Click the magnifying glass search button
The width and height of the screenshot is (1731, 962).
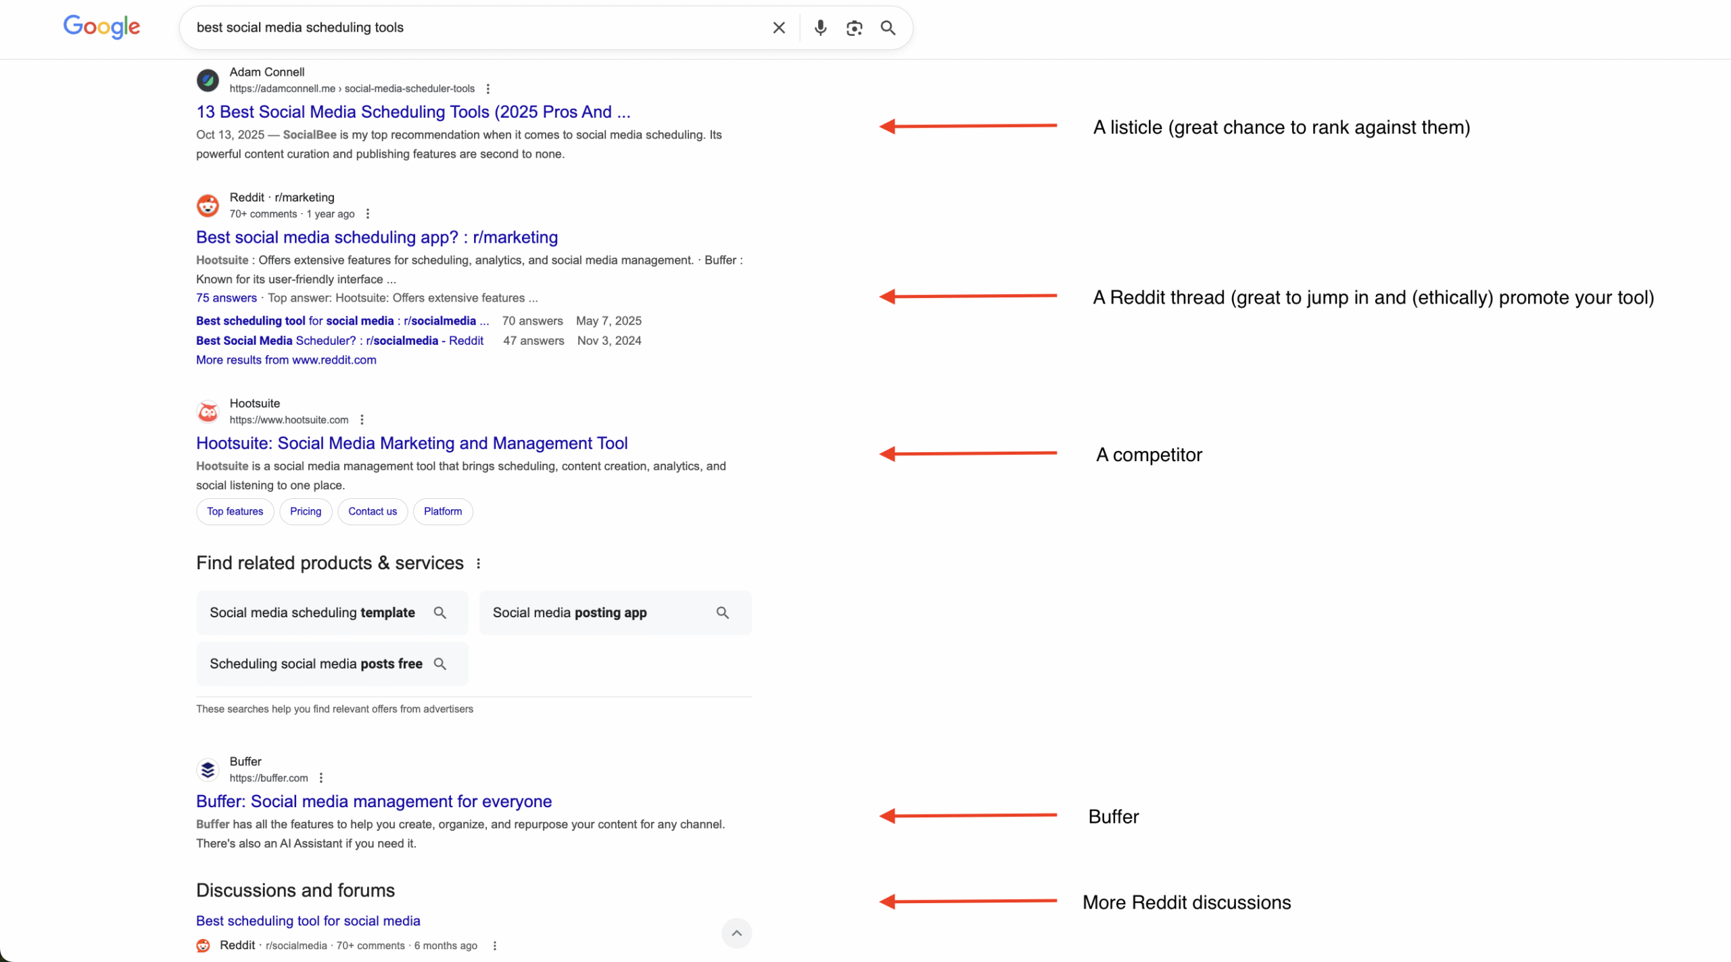coord(887,28)
